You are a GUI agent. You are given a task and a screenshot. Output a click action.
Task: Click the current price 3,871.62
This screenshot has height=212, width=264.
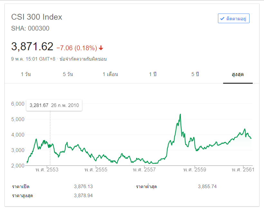(x=32, y=47)
